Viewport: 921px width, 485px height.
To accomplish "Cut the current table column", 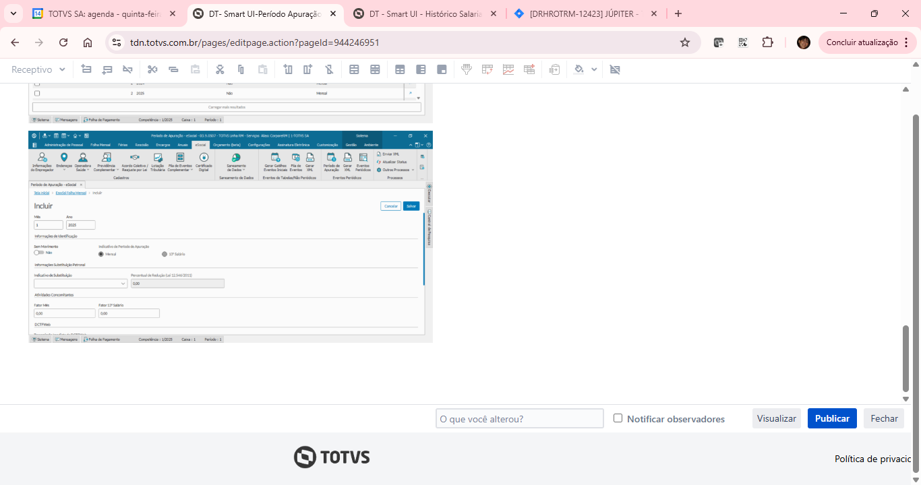I will click(x=220, y=69).
